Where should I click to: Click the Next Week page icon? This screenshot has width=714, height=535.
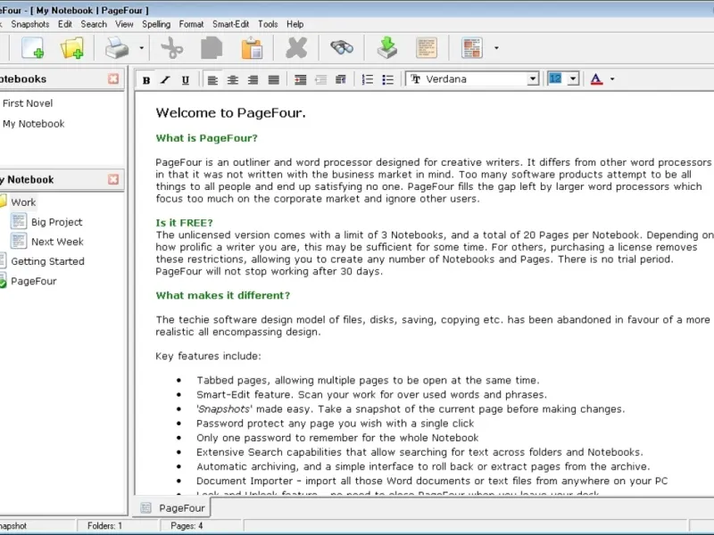click(x=19, y=241)
